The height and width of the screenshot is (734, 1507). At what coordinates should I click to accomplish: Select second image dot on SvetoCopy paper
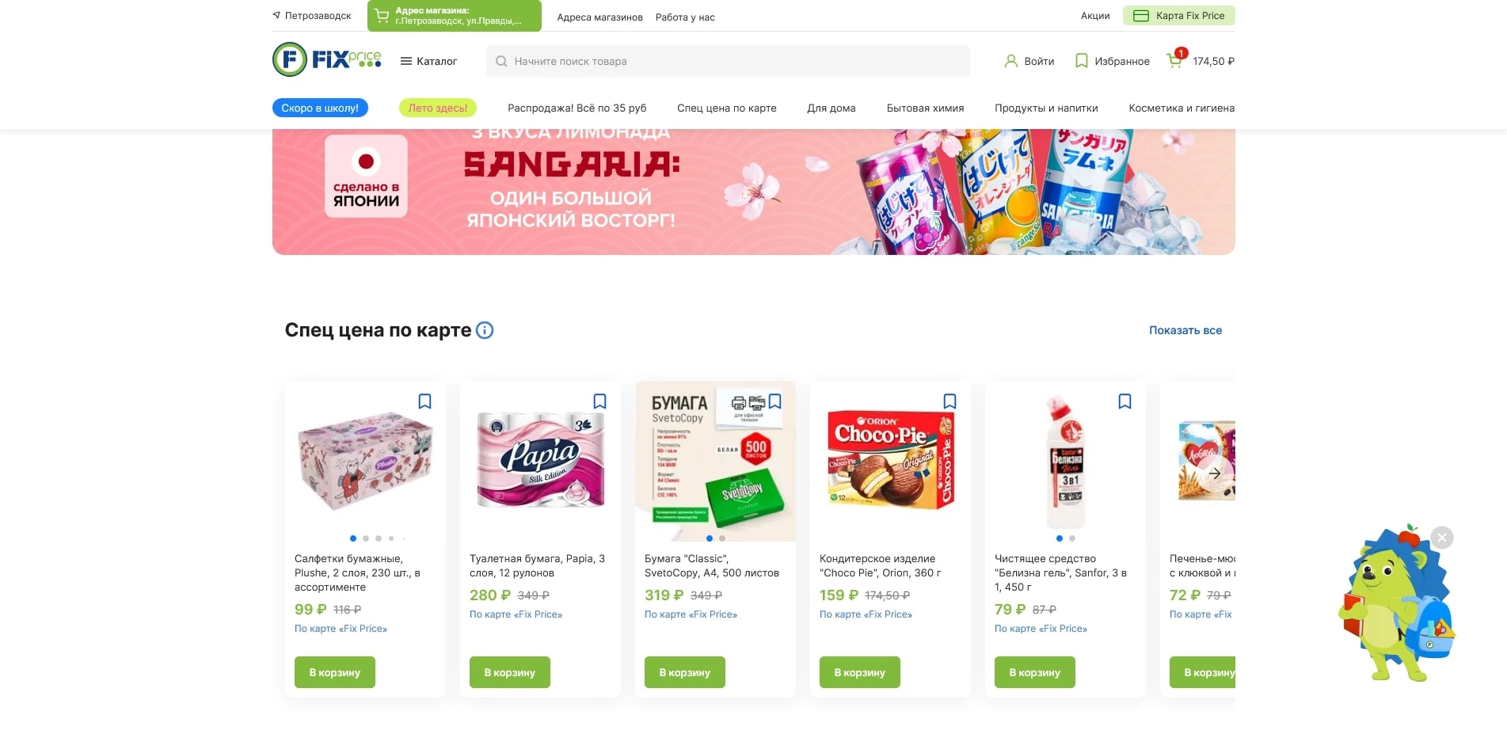tap(722, 538)
